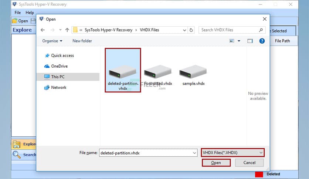The image size is (309, 179).
Task: Select the Formatted.vhdx file
Action: (x=158, y=76)
